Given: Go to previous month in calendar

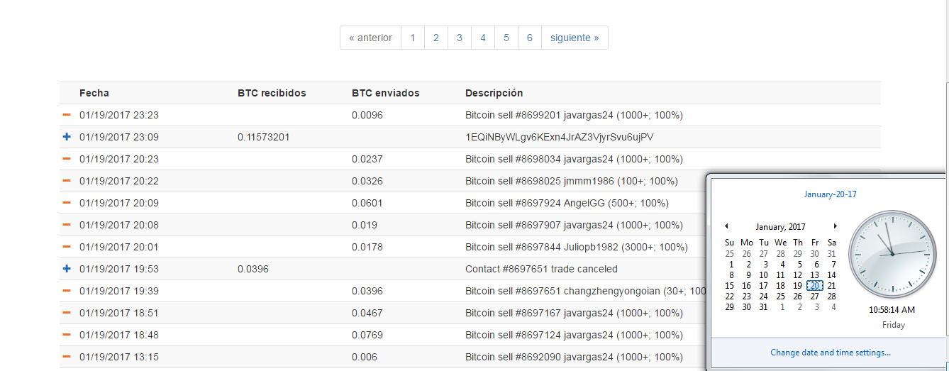Looking at the screenshot, I should (x=726, y=226).
